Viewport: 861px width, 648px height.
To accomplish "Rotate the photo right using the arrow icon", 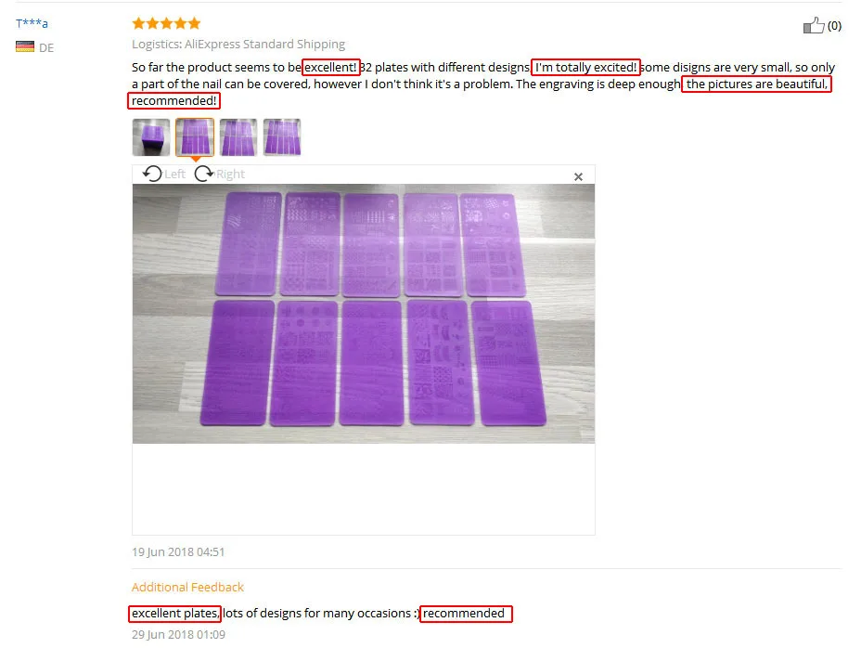I will pos(204,174).
